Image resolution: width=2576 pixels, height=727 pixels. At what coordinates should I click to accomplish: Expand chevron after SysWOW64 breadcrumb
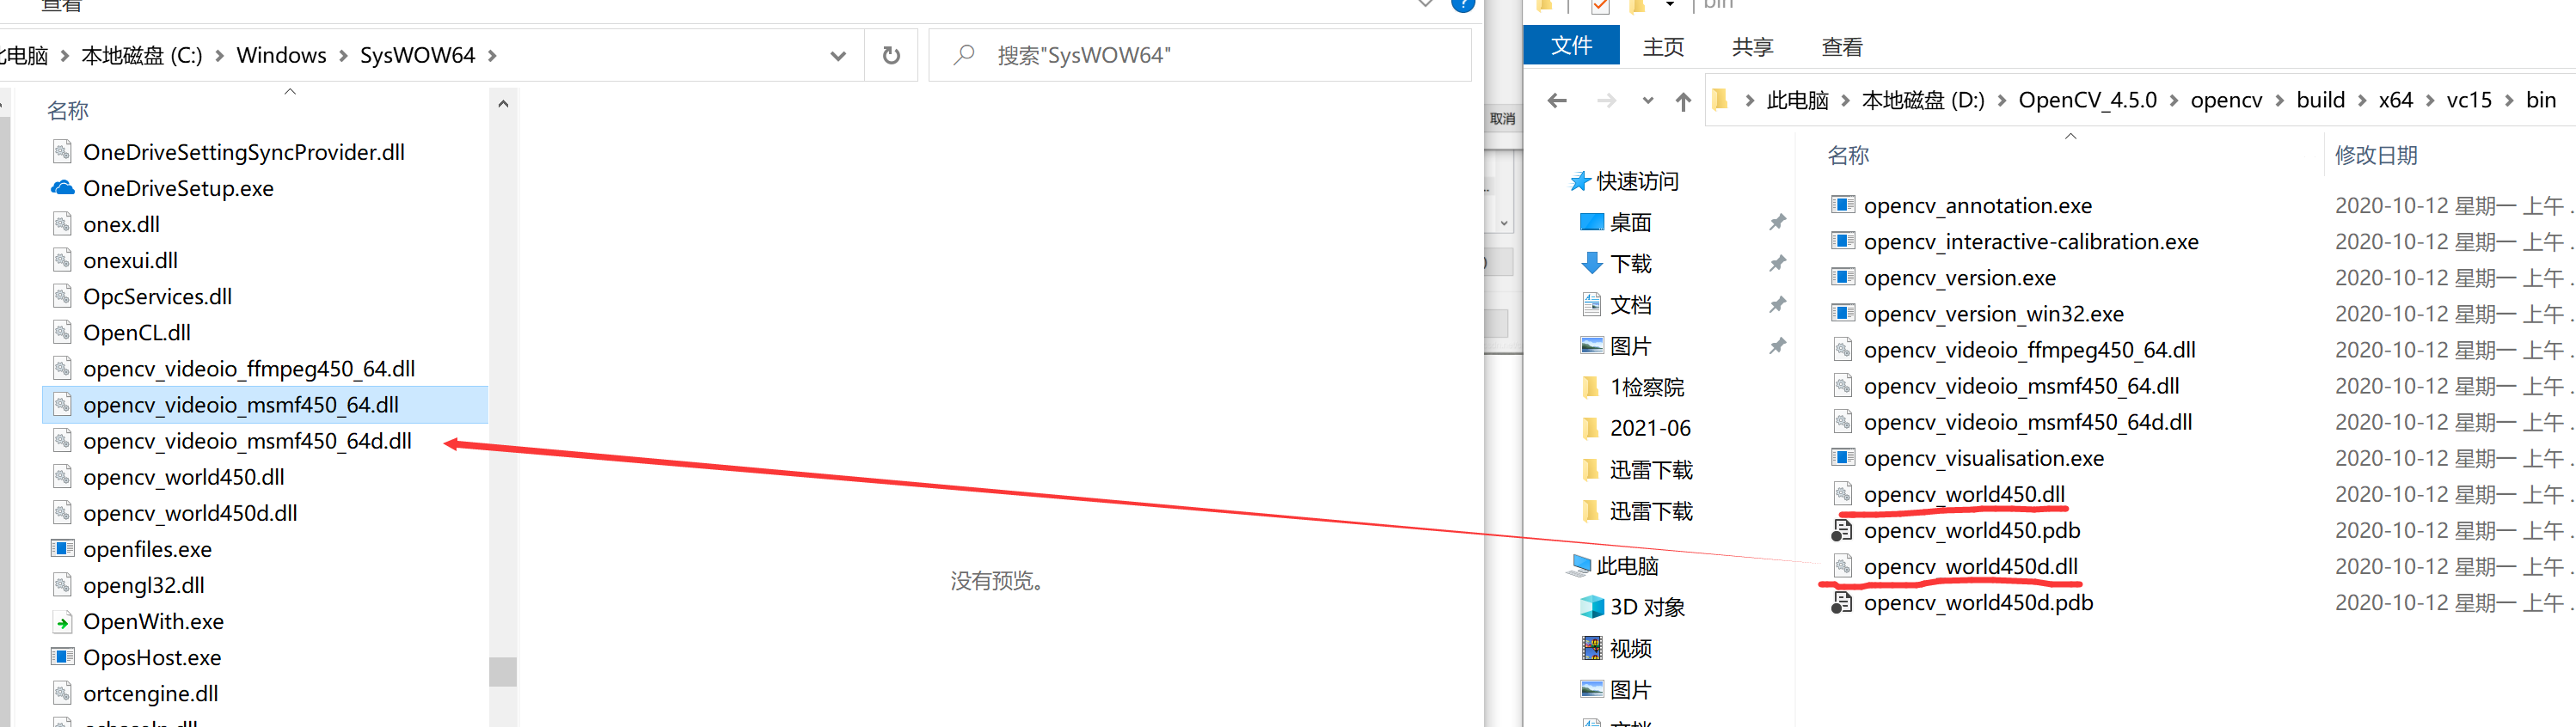(491, 56)
